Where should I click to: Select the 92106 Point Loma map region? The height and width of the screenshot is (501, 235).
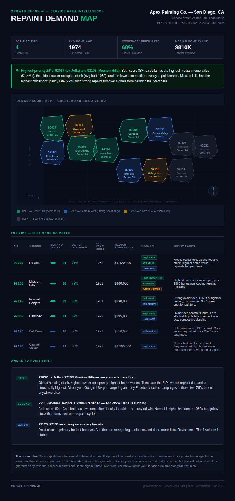[52, 153]
